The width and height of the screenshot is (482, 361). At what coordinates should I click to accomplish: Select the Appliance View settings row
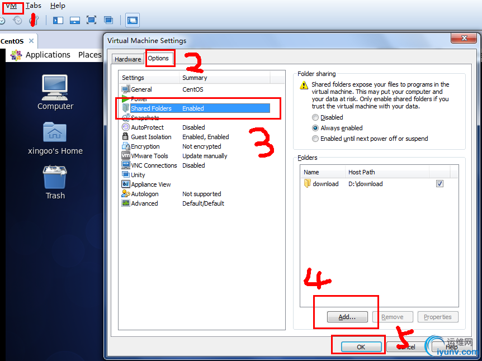pyautogui.click(x=196, y=184)
